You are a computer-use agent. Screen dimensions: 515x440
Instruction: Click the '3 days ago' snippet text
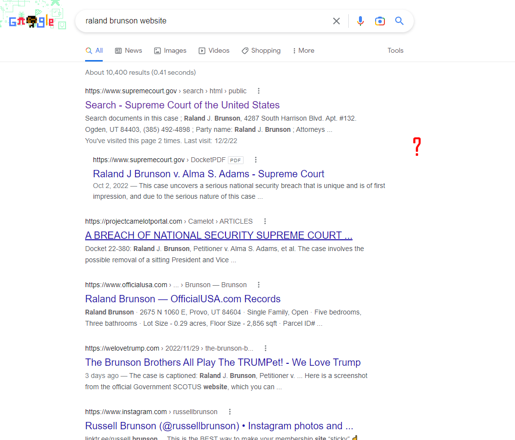point(102,376)
